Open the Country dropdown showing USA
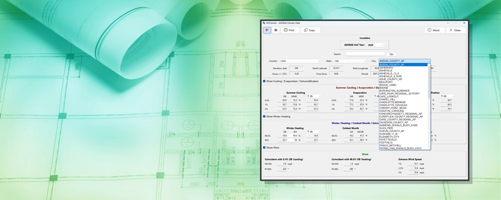The image size is (501, 200). (300, 61)
